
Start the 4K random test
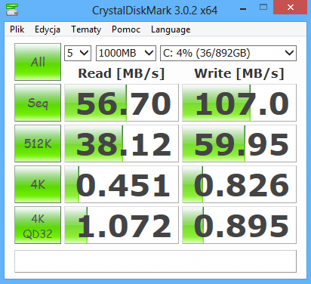click(38, 184)
